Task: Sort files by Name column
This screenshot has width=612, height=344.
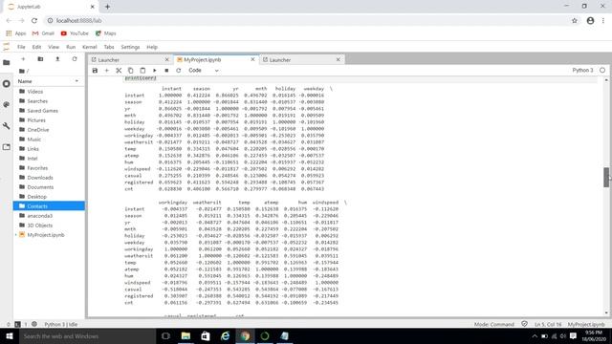Action: [49, 81]
